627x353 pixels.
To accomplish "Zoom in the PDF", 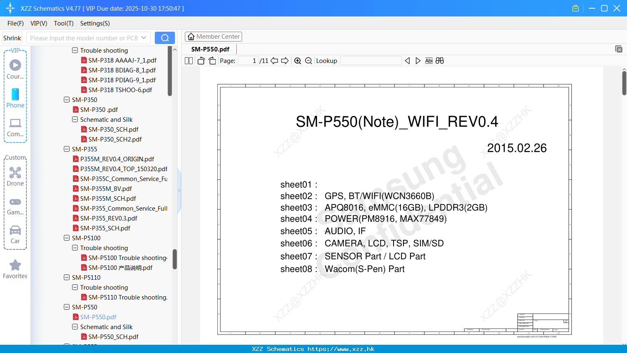I will click(298, 61).
